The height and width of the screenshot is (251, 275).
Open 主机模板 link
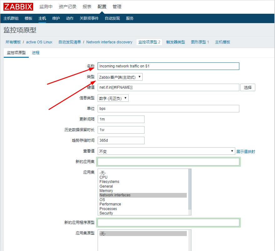point(222,42)
